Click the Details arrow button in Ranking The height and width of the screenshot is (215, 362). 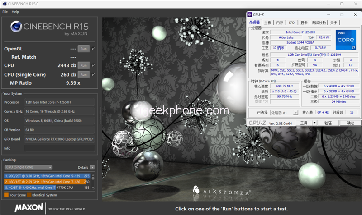click(x=92, y=167)
